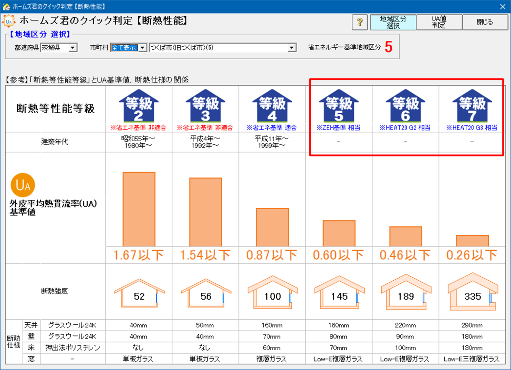Click the insulation house icon showing 145
This screenshot has width=511, height=370.
pyautogui.click(x=339, y=292)
